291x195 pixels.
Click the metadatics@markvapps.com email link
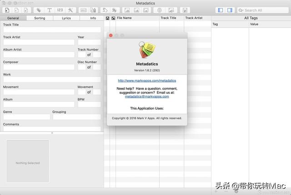click(147, 96)
